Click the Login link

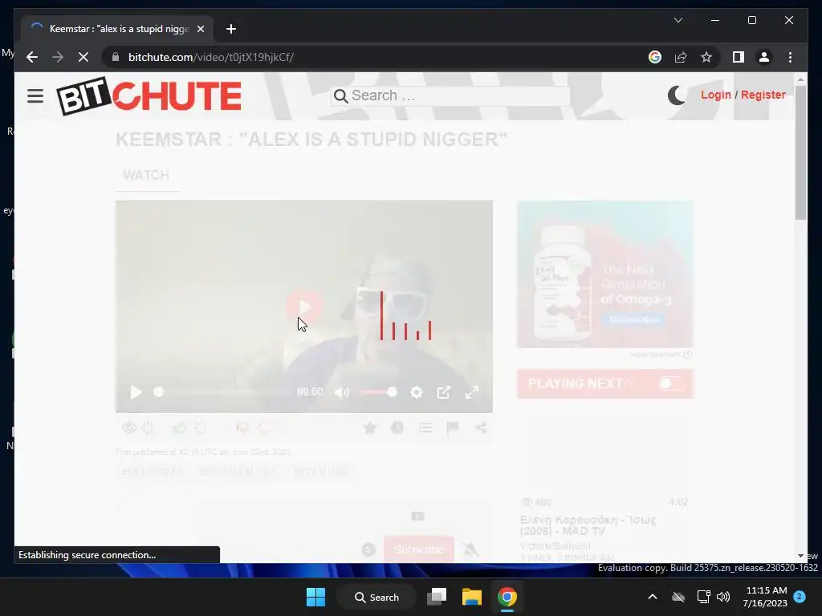pos(715,95)
